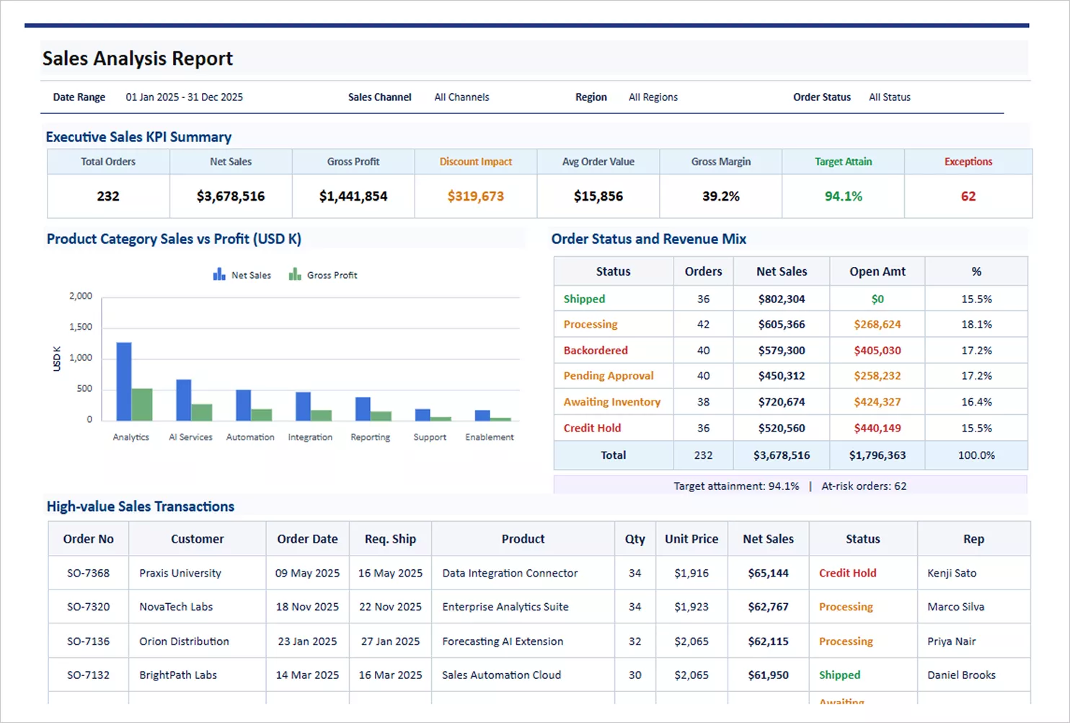Click Shipped status in SO-7132 row
The image size is (1070, 723).
coord(839,675)
